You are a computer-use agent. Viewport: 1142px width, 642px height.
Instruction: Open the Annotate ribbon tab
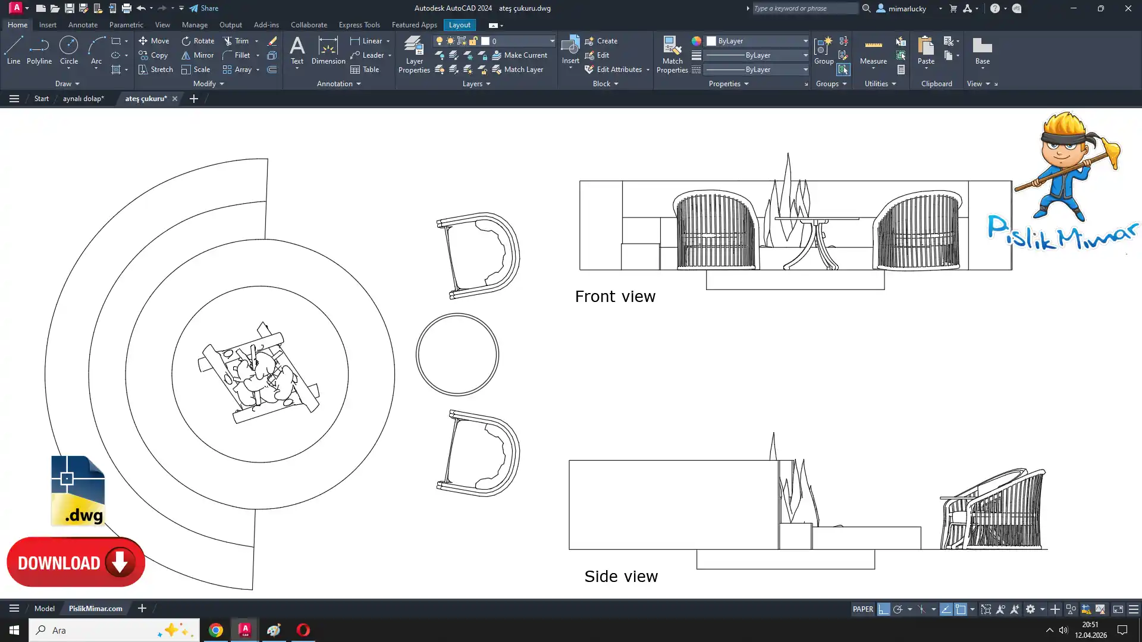click(83, 25)
